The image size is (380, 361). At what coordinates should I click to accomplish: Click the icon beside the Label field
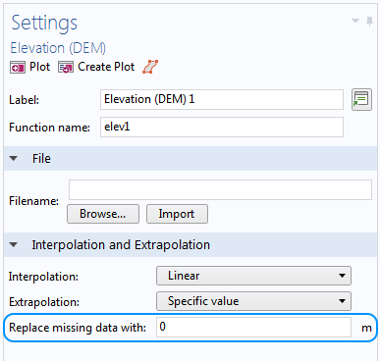pos(361,99)
